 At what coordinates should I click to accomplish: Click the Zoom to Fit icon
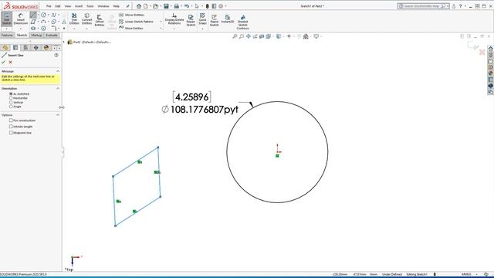(235, 36)
